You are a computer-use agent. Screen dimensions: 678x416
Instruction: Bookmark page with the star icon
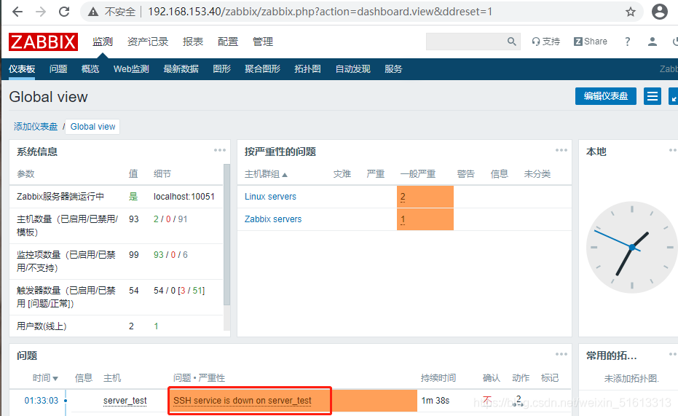631,12
